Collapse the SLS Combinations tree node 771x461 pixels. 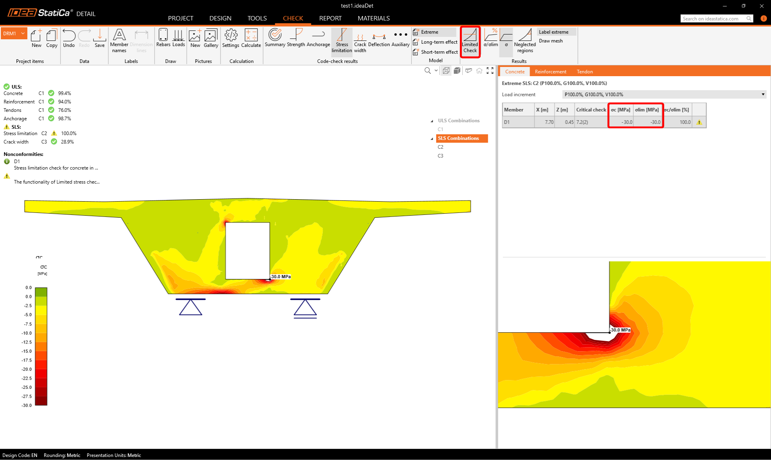(x=432, y=139)
